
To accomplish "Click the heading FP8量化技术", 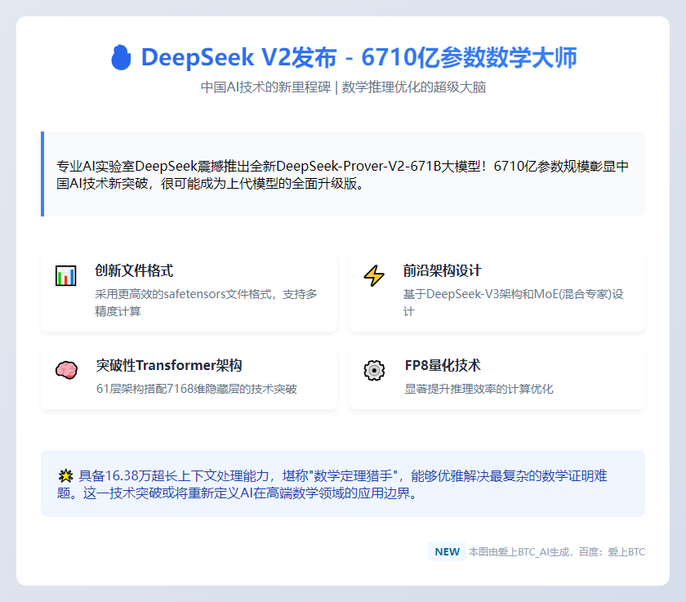I will [443, 365].
